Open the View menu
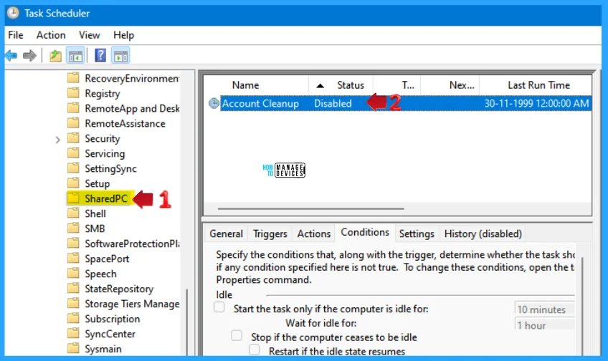This screenshot has height=361, width=608. click(x=89, y=35)
